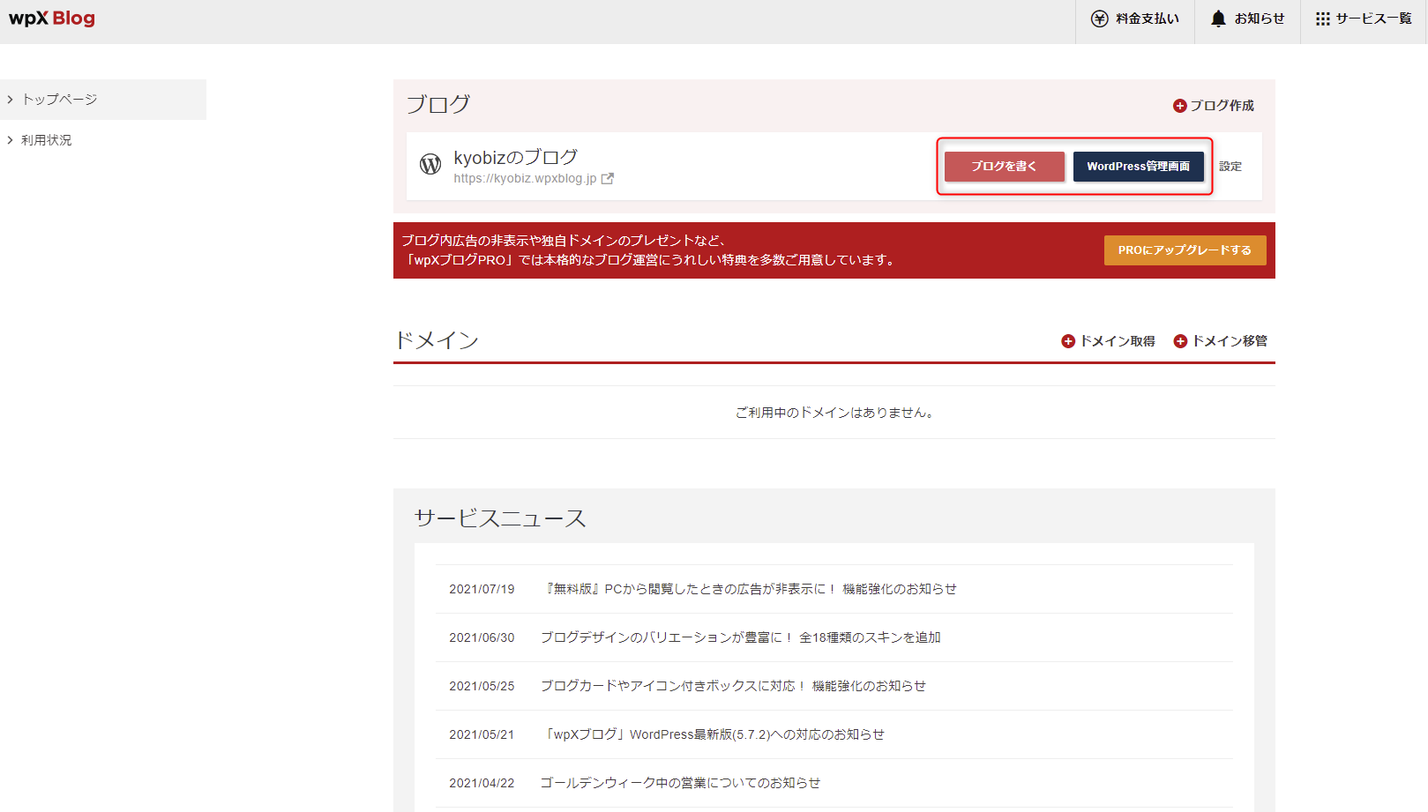
Task: Open news about WordPress最新版(5.7.2)対応
Action: (713, 734)
